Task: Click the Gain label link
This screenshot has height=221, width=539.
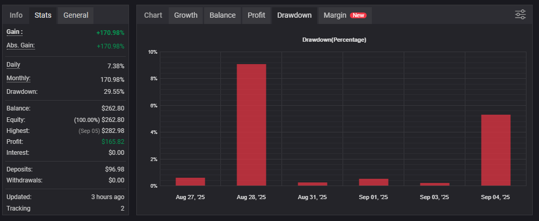Action: [x=15, y=32]
